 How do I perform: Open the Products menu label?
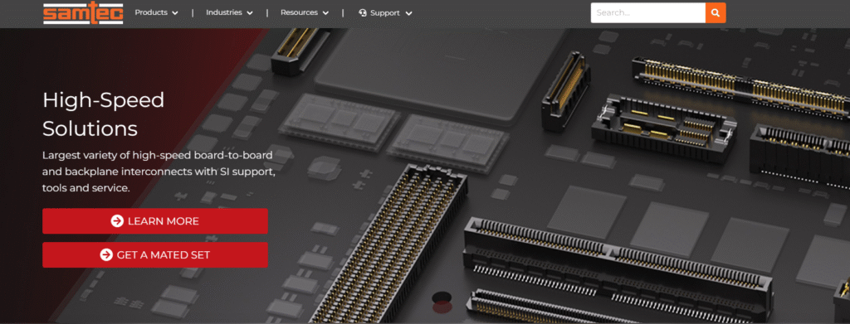click(151, 12)
